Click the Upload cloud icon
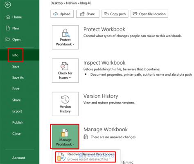This screenshot has height=164, width=194. [56, 14]
